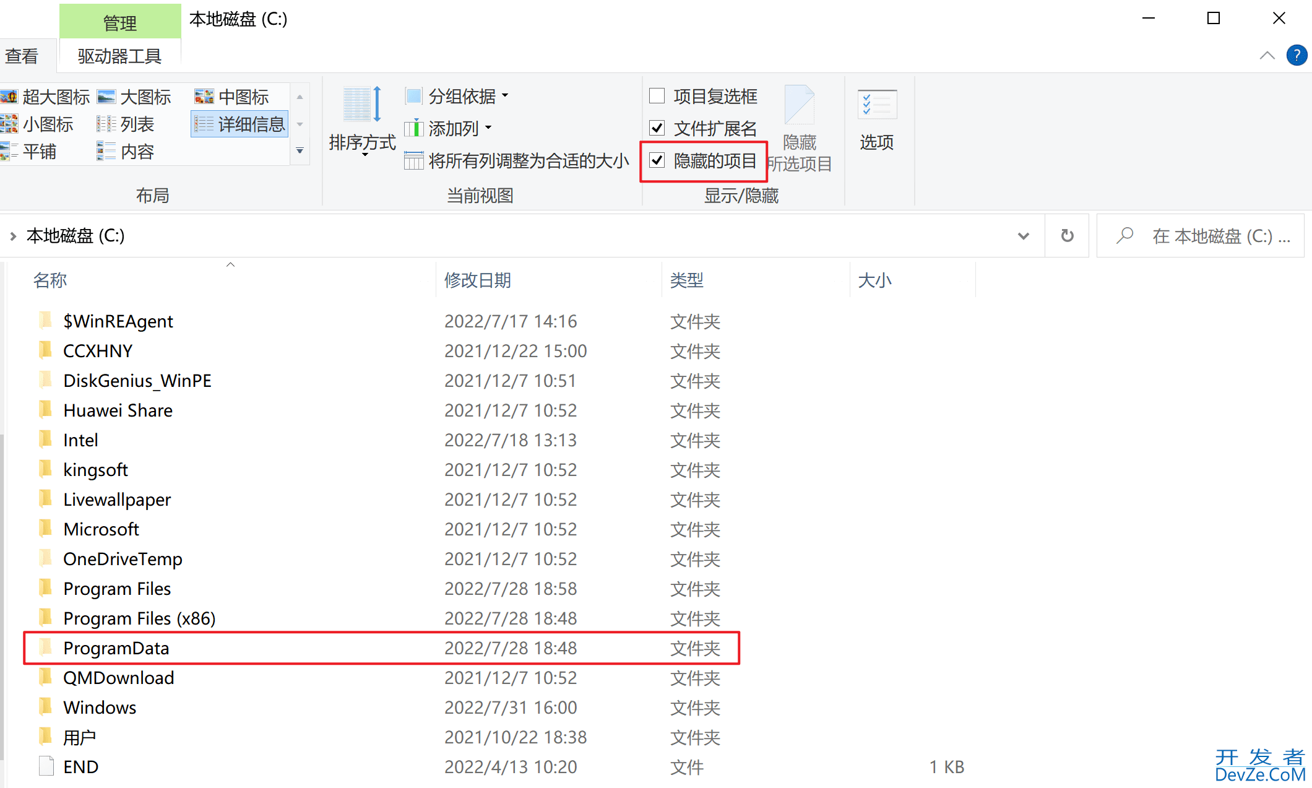Click the 1 KB size cell
The height and width of the screenshot is (788, 1312).
coord(946,767)
